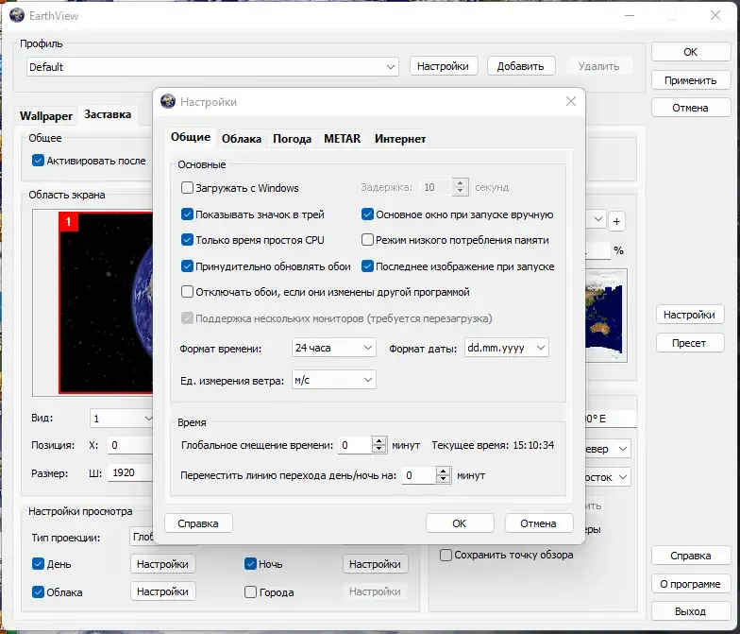The image size is (740, 634).
Task: Click the EarthView globe icon in the title bar
Action: 17,15
